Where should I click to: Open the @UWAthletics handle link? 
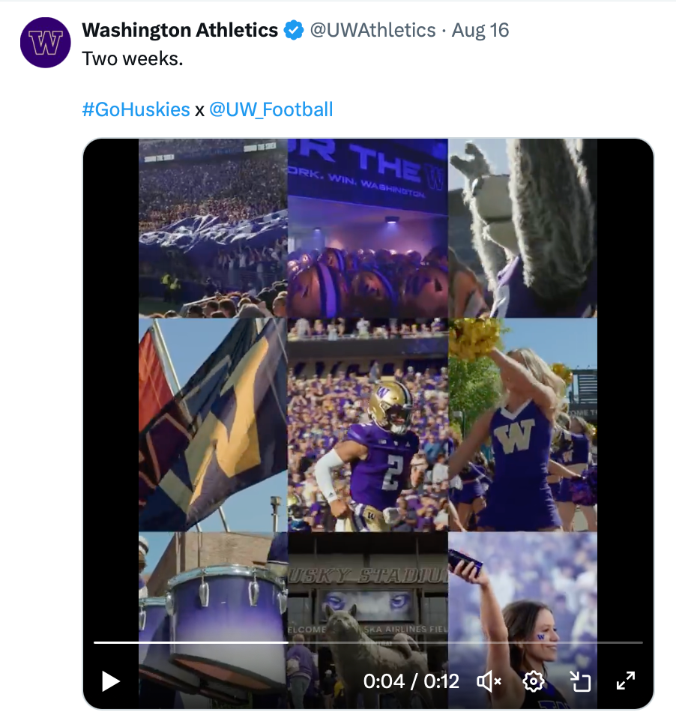(x=372, y=30)
